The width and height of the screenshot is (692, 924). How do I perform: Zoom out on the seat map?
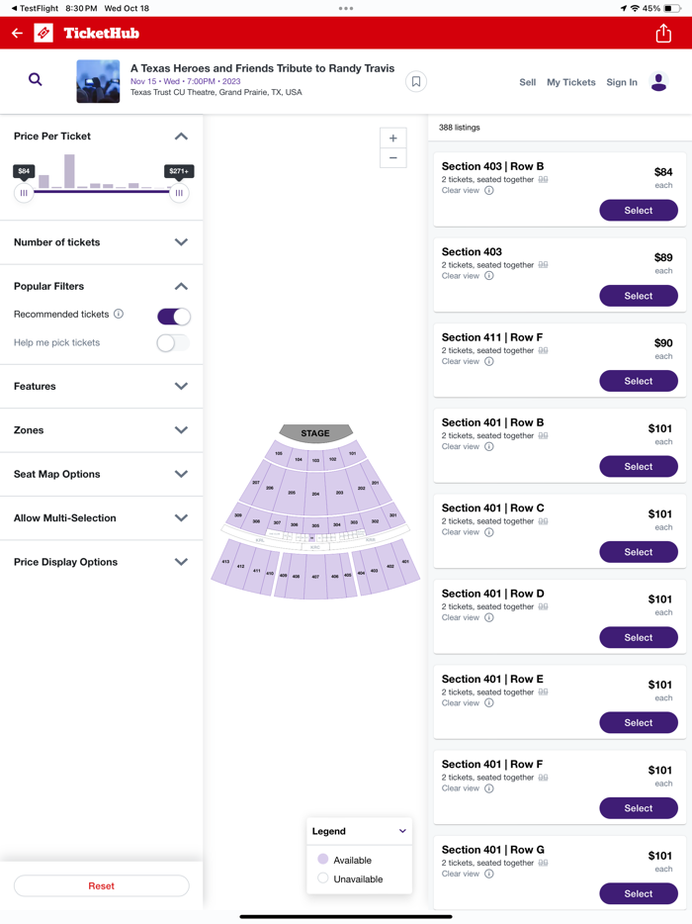[392, 158]
